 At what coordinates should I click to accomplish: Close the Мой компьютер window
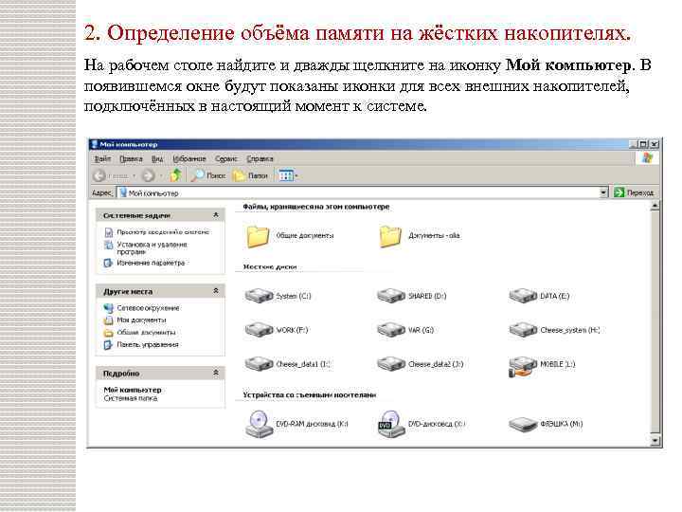tap(655, 144)
